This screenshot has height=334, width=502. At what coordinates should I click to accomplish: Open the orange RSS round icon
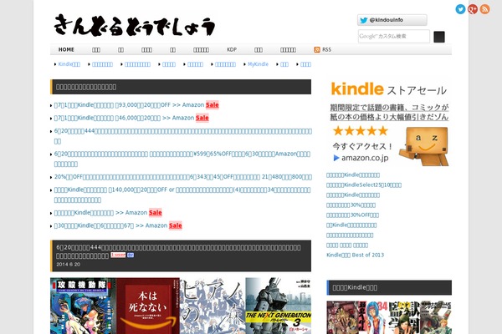tap(484, 9)
